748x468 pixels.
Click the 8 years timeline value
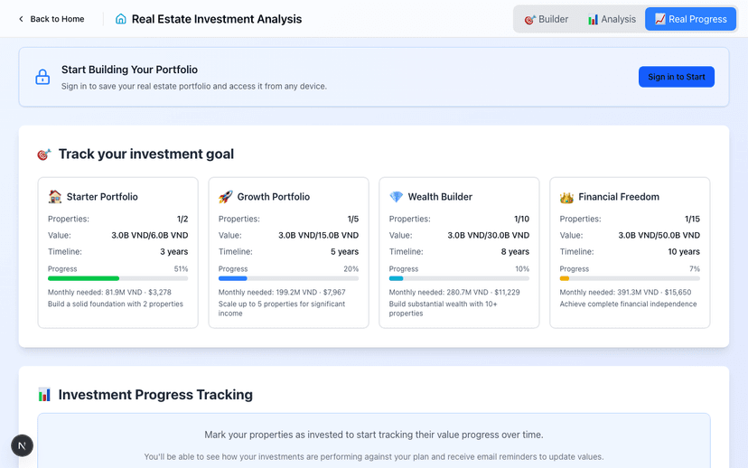515,252
